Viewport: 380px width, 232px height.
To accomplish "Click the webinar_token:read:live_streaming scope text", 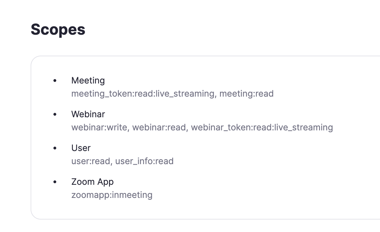I will 262,127.
